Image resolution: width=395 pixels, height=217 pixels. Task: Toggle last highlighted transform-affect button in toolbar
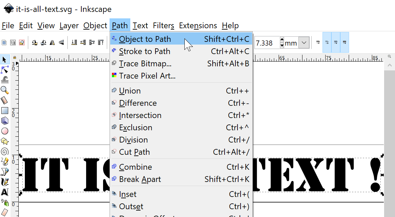pos(344,42)
